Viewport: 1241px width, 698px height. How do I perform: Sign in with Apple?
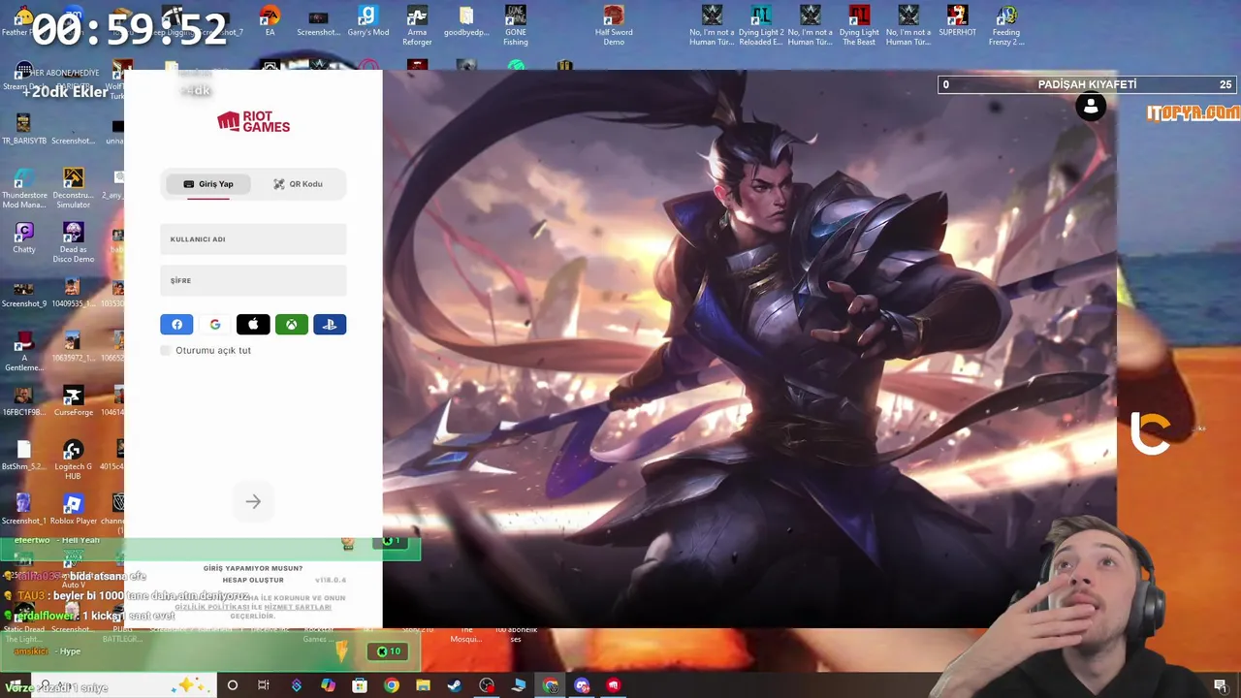(x=253, y=325)
